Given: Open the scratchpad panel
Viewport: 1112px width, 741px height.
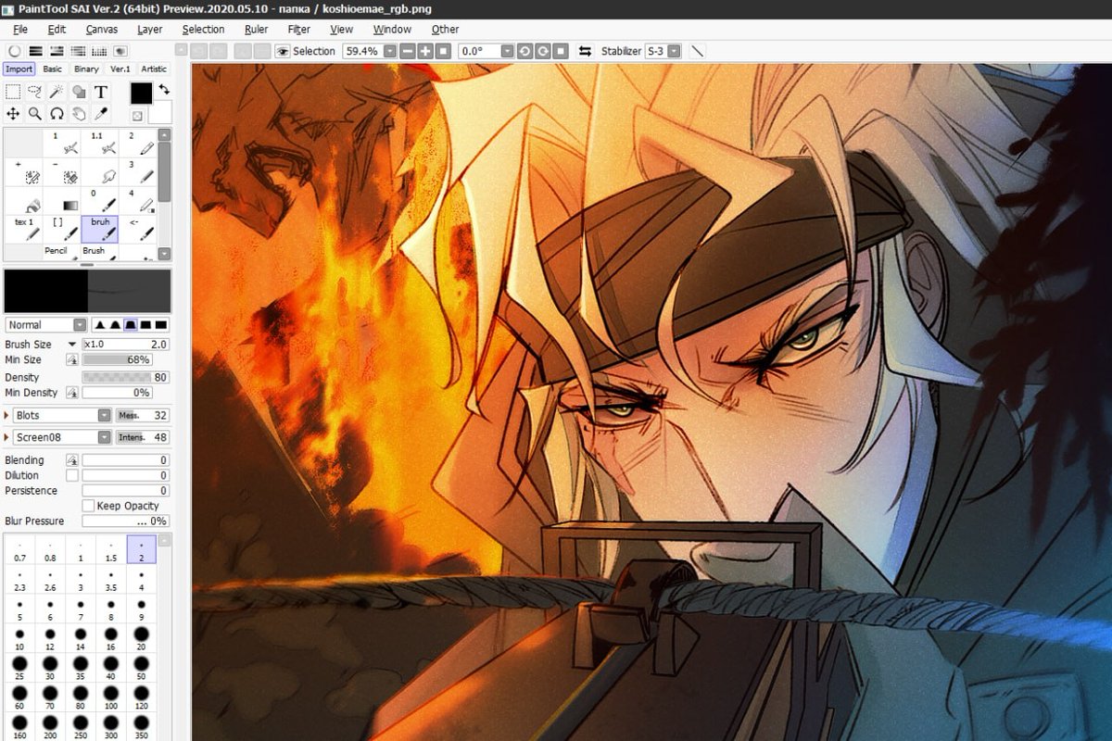Looking at the screenshot, I should point(120,51).
